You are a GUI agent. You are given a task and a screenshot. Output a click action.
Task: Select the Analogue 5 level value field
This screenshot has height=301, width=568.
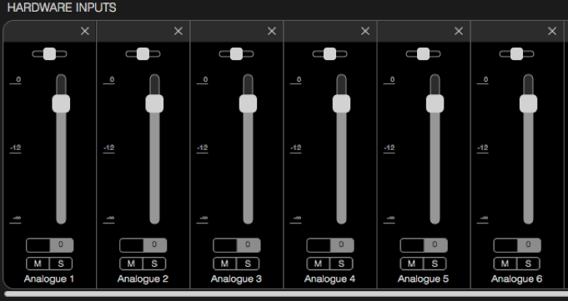pos(424,245)
